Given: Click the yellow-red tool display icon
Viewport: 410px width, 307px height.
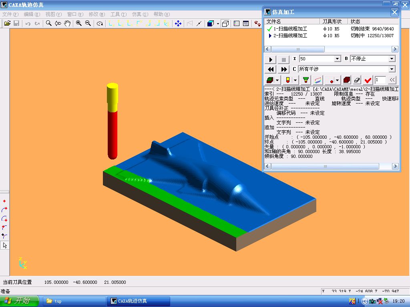Looking at the screenshot, I should click(x=287, y=80).
